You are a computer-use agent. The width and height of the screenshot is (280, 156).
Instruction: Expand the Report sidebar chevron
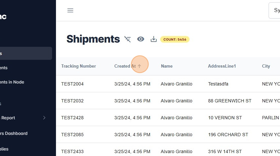44,118
